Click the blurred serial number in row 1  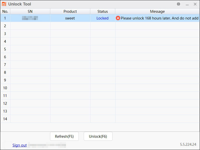30,18
